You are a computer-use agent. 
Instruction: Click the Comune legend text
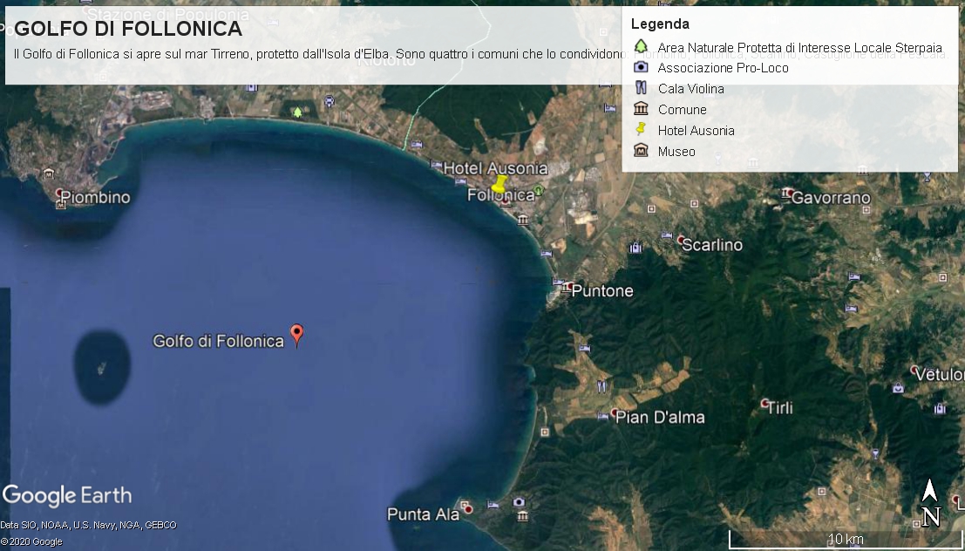(683, 110)
